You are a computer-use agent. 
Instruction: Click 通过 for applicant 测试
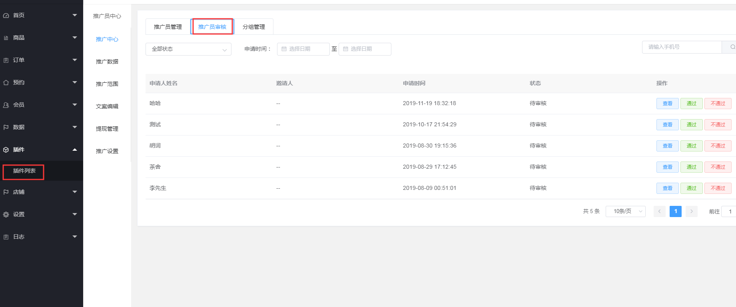coord(692,125)
